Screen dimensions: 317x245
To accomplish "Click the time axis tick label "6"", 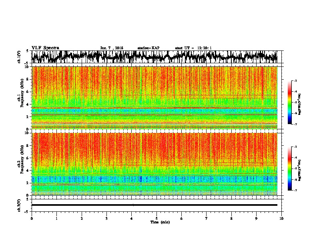I will 182,219.
